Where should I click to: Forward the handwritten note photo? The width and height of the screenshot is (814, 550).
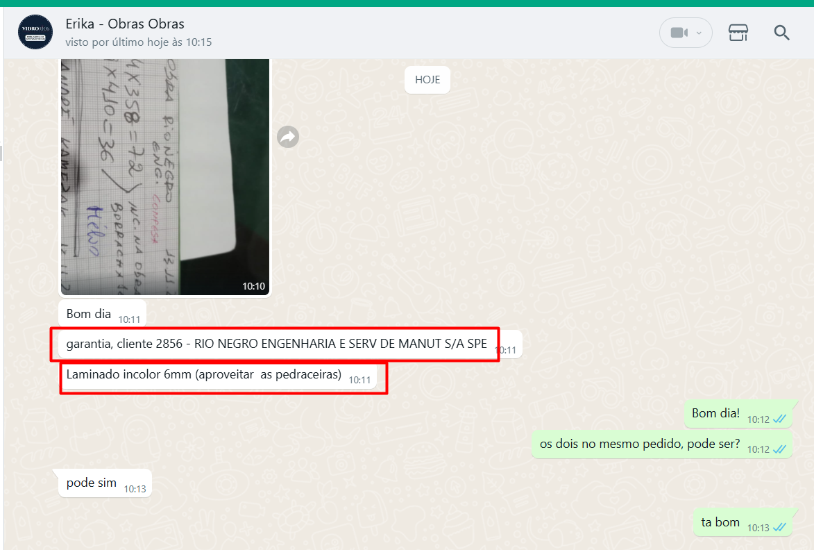287,137
